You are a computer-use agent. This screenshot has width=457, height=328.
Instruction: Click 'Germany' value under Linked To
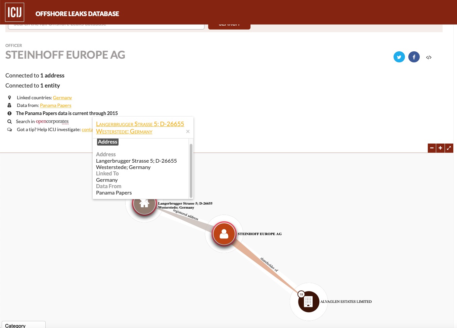107,180
